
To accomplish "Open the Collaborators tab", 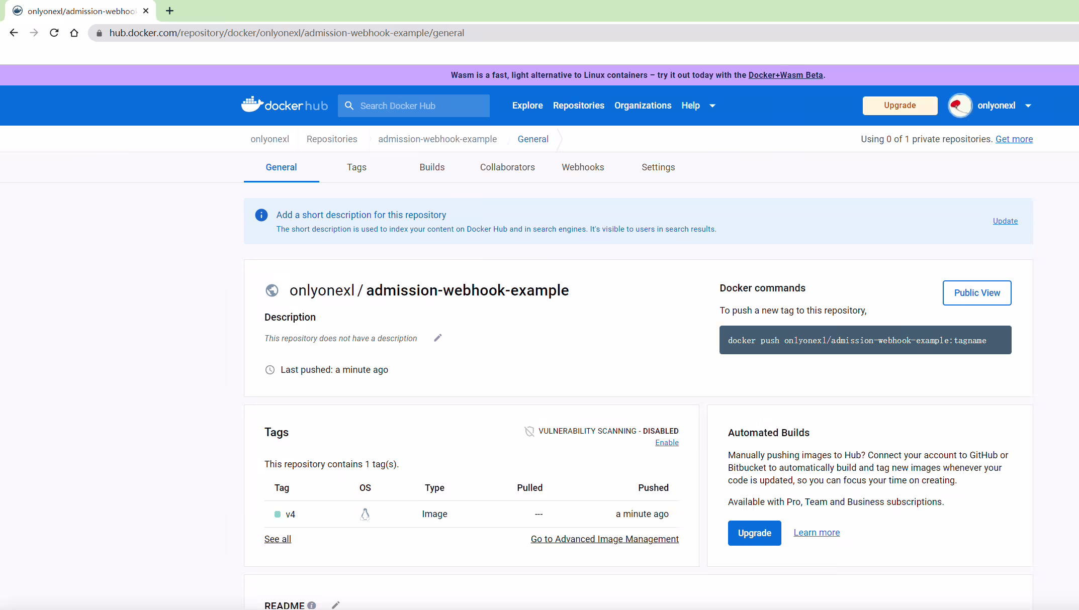I will tap(507, 167).
